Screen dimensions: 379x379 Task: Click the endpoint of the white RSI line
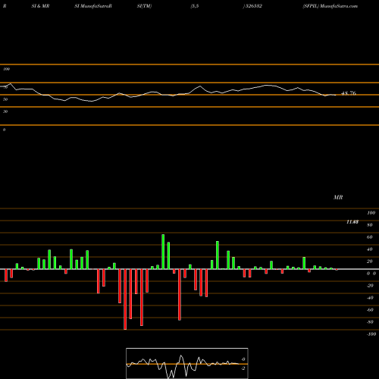pos(336,95)
